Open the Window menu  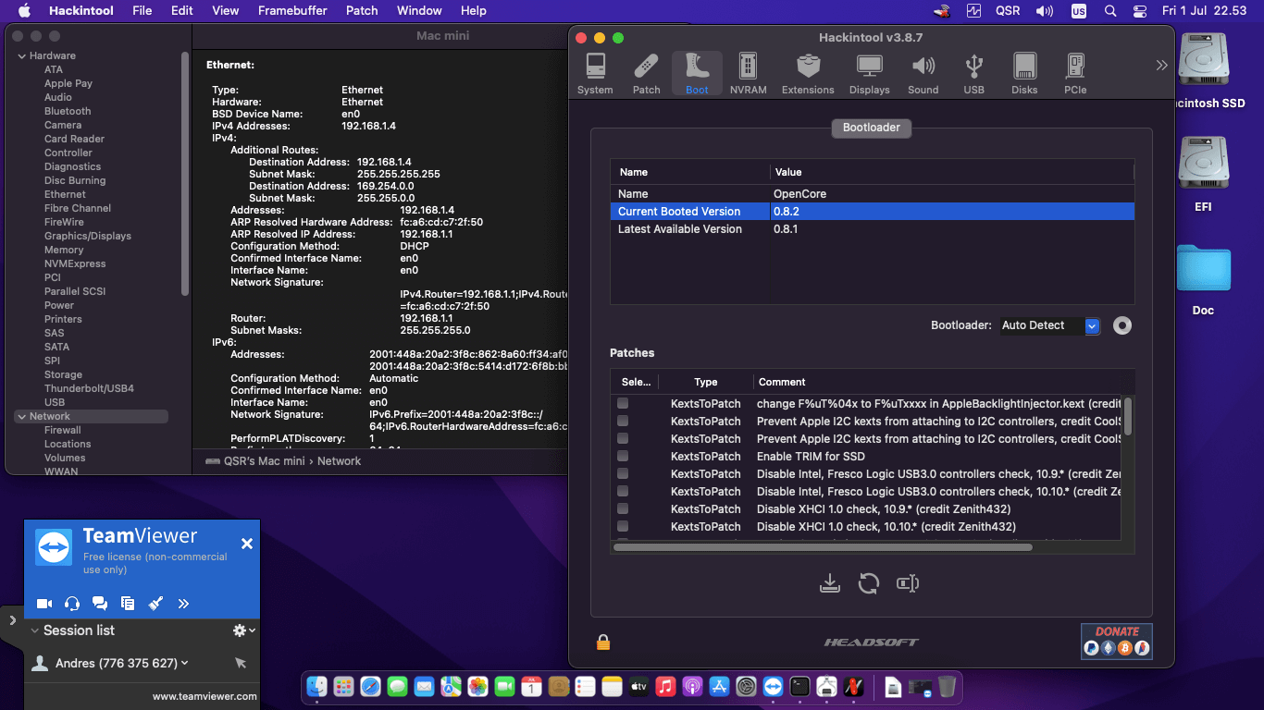pyautogui.click(x=419, y=10)
